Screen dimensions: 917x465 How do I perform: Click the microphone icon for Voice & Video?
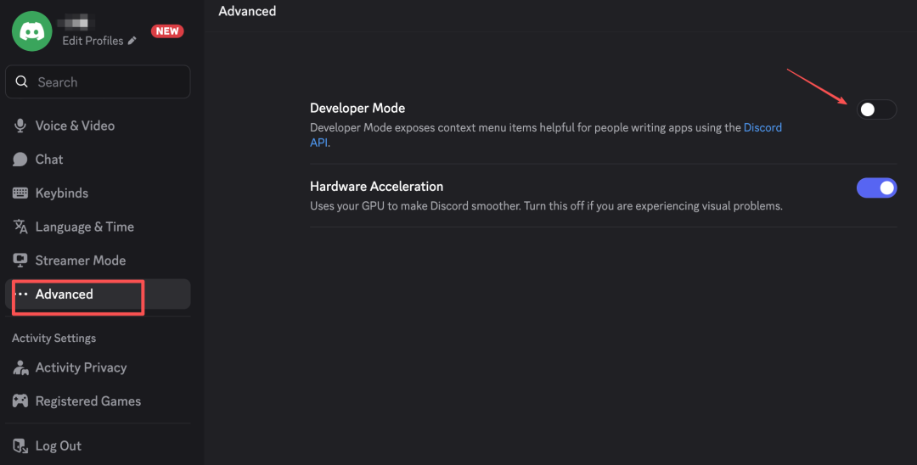[20, 126]
